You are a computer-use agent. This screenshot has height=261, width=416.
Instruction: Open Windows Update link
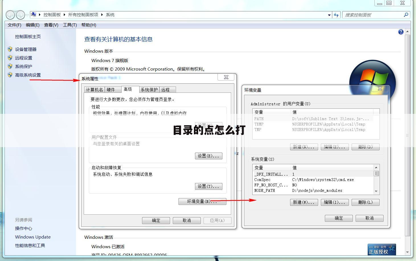pos(33,237)
